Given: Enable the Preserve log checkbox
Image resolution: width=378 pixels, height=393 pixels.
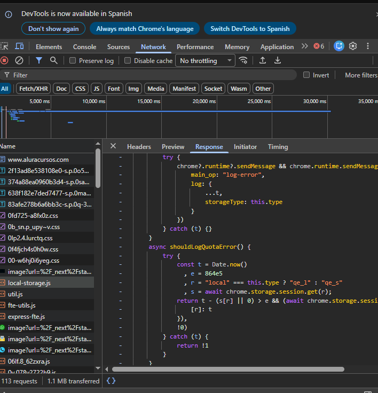Looking at the screenshot, I should point(73,61).
